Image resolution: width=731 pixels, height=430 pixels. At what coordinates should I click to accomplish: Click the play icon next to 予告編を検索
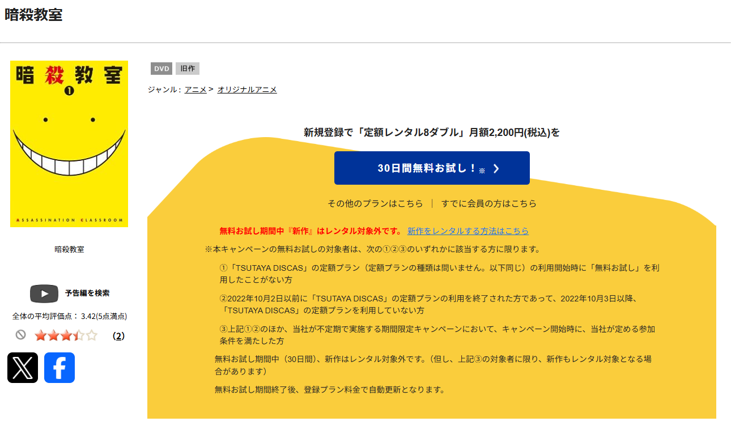(44, 293)
